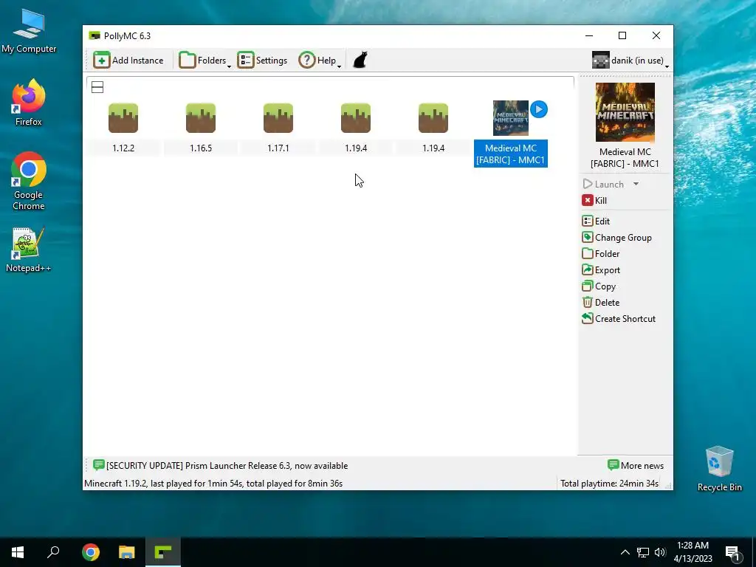Collapse the instance group with the minus box
Image resolution: width=756 pixels, height=567 pixels.
[97, 87]
